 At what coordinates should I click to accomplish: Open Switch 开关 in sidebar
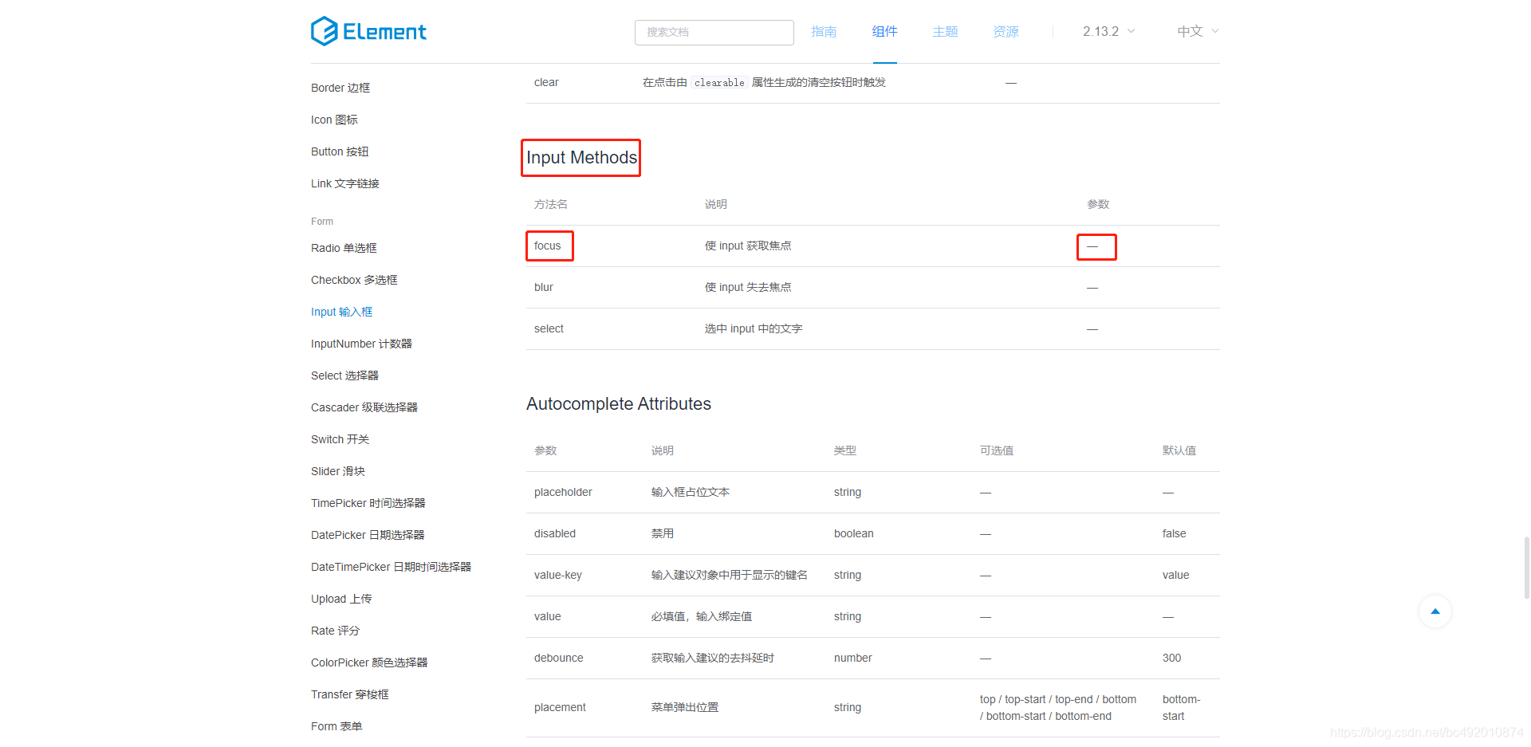(340, 439)
